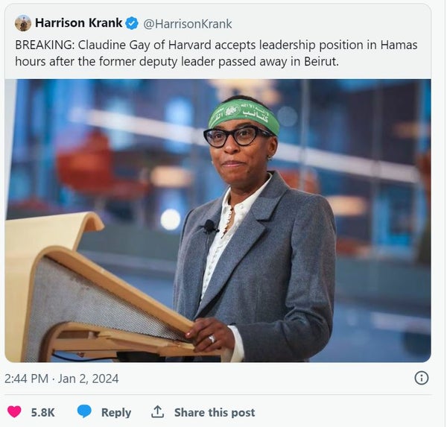This screenshot has height=427, width=447.
Task: Like the post with the heart icon
Action: pyautogui.click(x=14, y=411)
